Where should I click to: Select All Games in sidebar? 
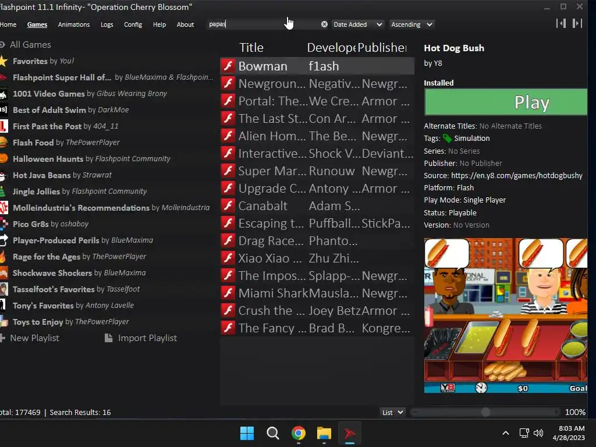pos(26,44)
